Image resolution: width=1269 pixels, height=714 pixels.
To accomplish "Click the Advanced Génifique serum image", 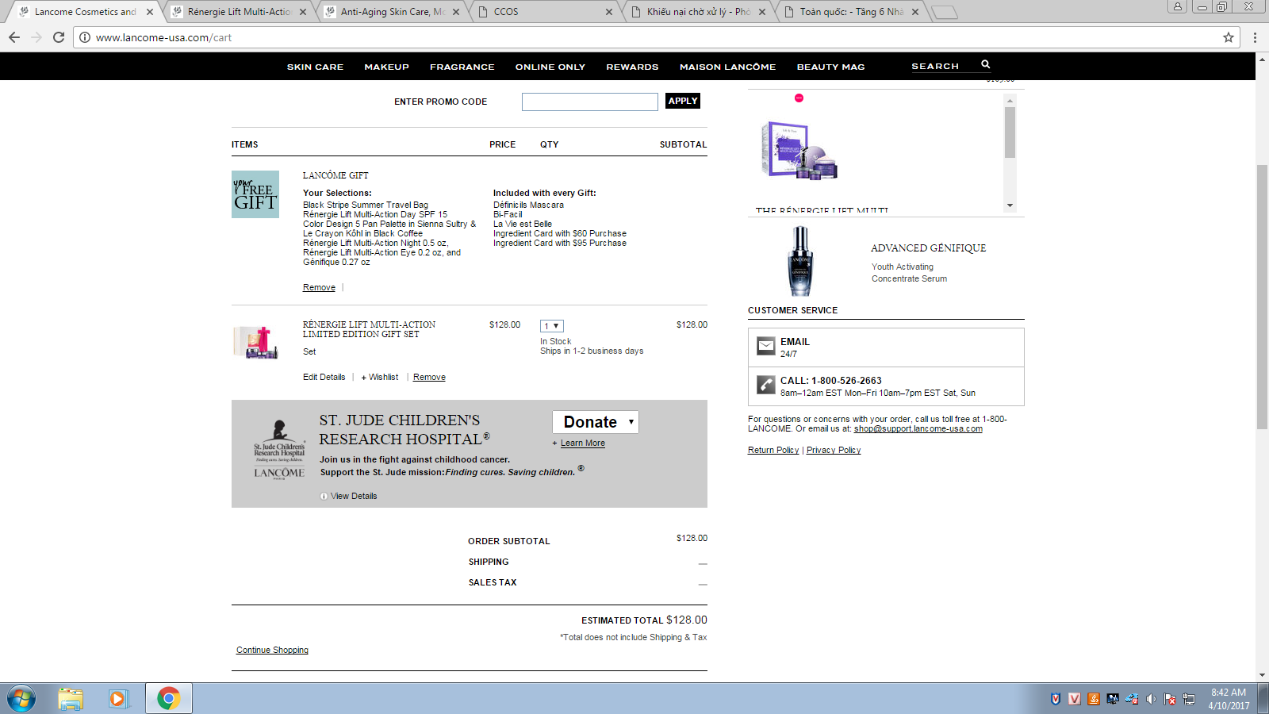I will pyautogui.click(x=800, y=261).
